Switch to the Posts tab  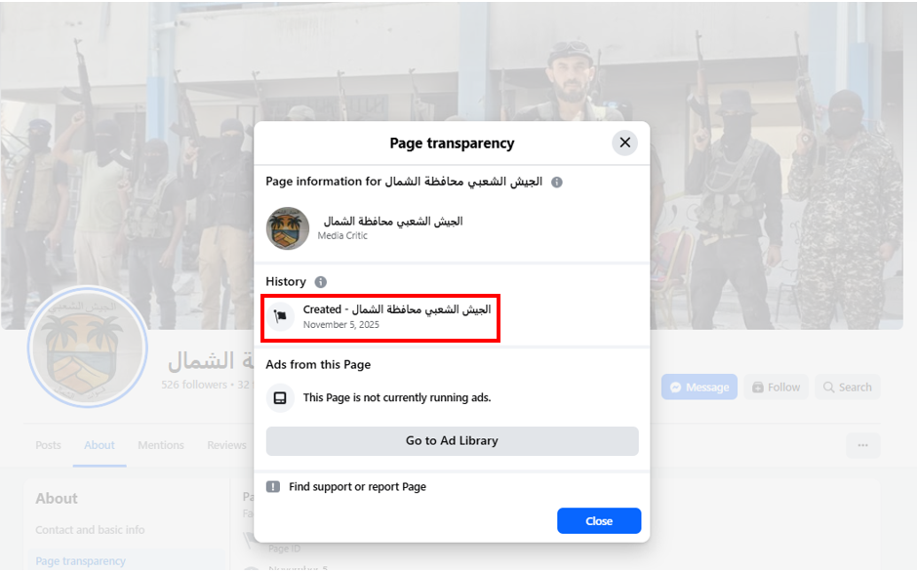48,445
